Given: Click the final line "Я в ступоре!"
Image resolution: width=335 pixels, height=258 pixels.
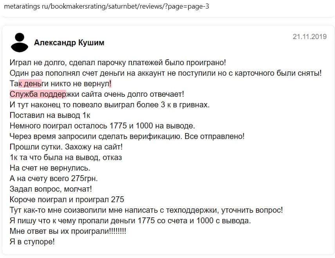Looking at the screenshot, I should click(32, 242).
